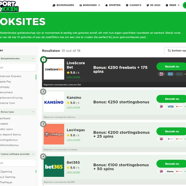186x186 pixels.
Task: Filter by Welkomstbonus type
Action: (x=9, y=145)
